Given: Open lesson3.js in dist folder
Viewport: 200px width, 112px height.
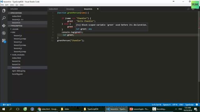Looking at the screenshot, I should tap(18, 42).
